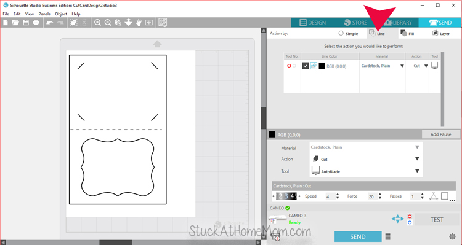Screen dimensions: 462x245
Task: Open the cut settings gear icon
Action: tap(452, 236)
